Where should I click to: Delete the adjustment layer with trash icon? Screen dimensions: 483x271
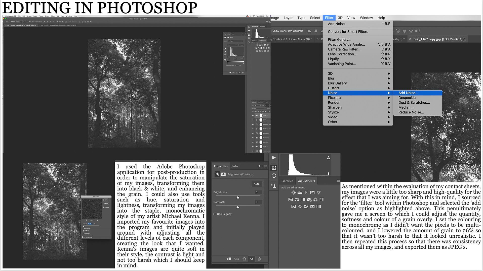click(x=259, y=259)
